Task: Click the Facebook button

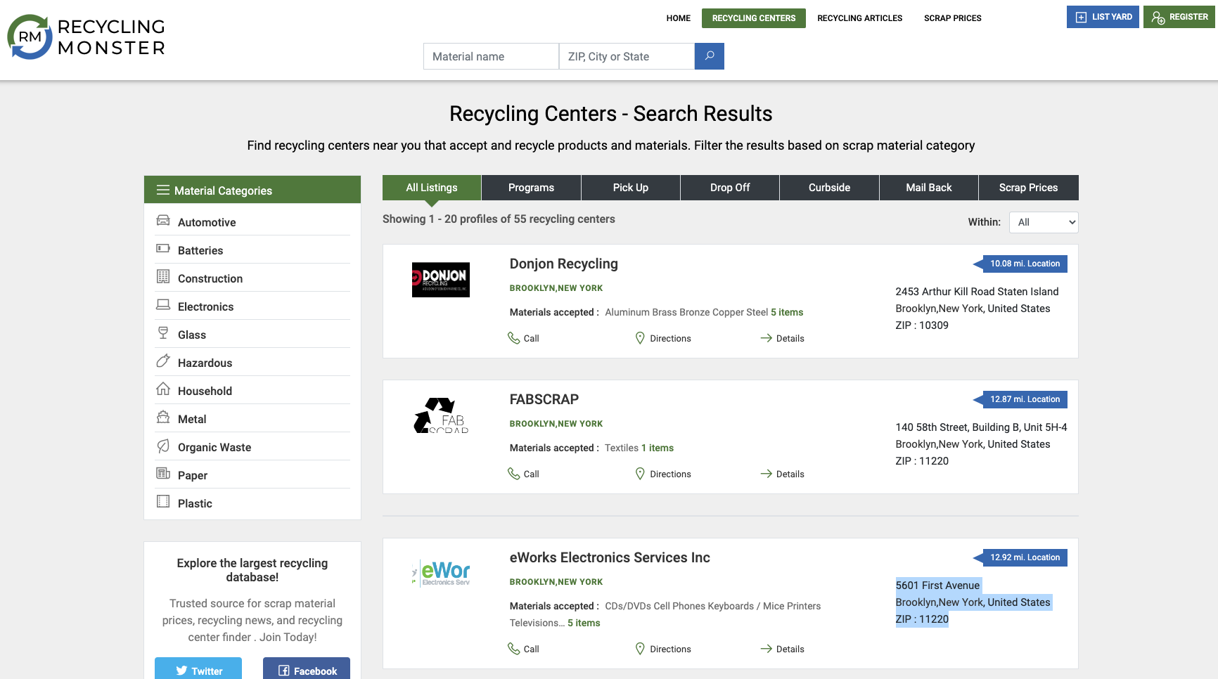Action: point(307,670)
